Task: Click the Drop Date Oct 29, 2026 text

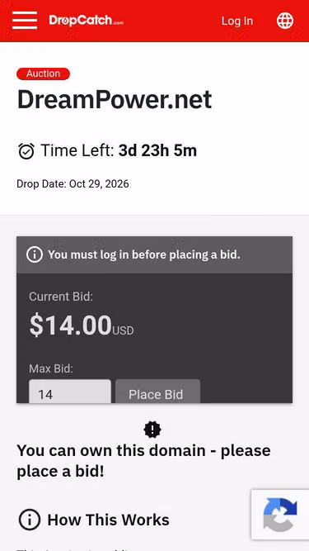Action: click(73, 183)
